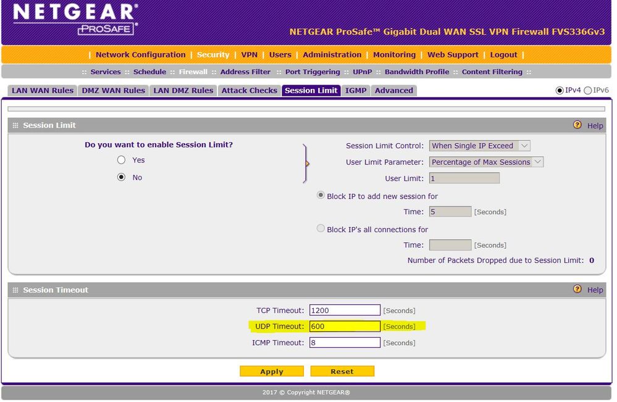Open the Security menu
Screen dimensions: 617x402
213,55
